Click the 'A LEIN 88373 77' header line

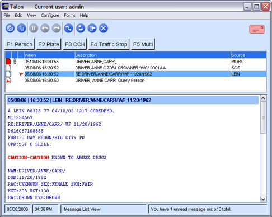(x=61, y=111)
